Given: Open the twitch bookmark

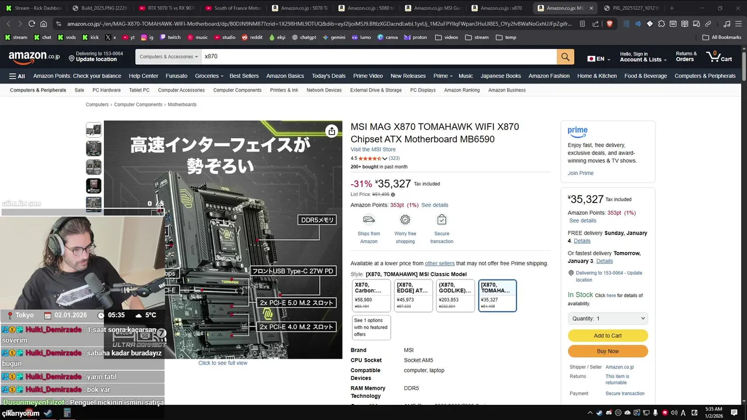Looking at the screenshot, I should [170, 37].
